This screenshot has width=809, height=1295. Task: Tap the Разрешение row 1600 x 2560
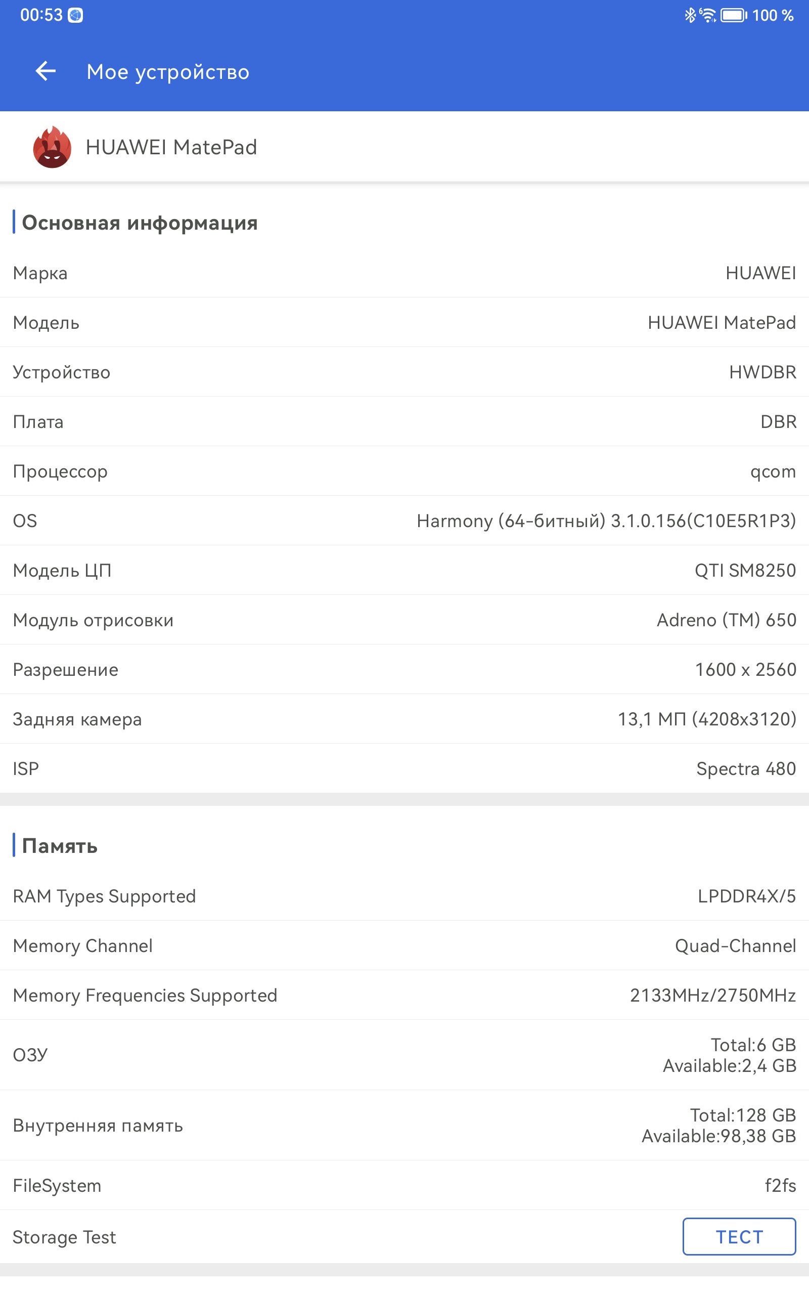pyautogui.click(x=404, y=669)
